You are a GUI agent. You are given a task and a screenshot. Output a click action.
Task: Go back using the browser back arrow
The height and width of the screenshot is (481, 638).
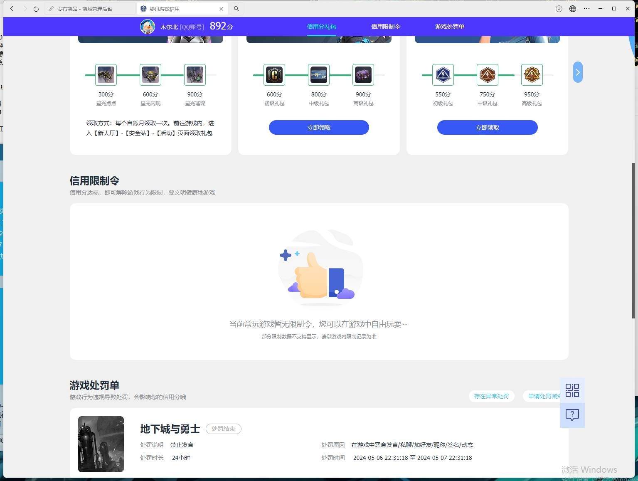tap(12, 9)
